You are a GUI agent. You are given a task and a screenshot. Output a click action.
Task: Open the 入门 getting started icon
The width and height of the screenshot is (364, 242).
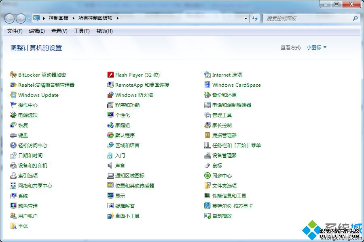tap(110, 155)
